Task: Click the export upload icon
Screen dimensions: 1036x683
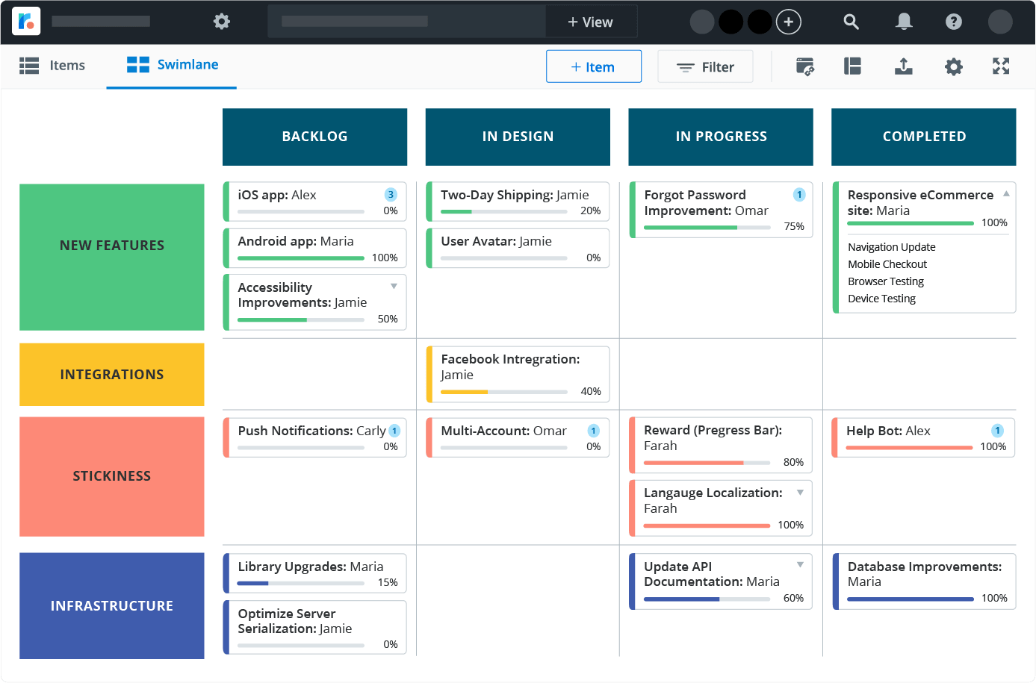Action: pyautogui.click(x=903, y=66)
